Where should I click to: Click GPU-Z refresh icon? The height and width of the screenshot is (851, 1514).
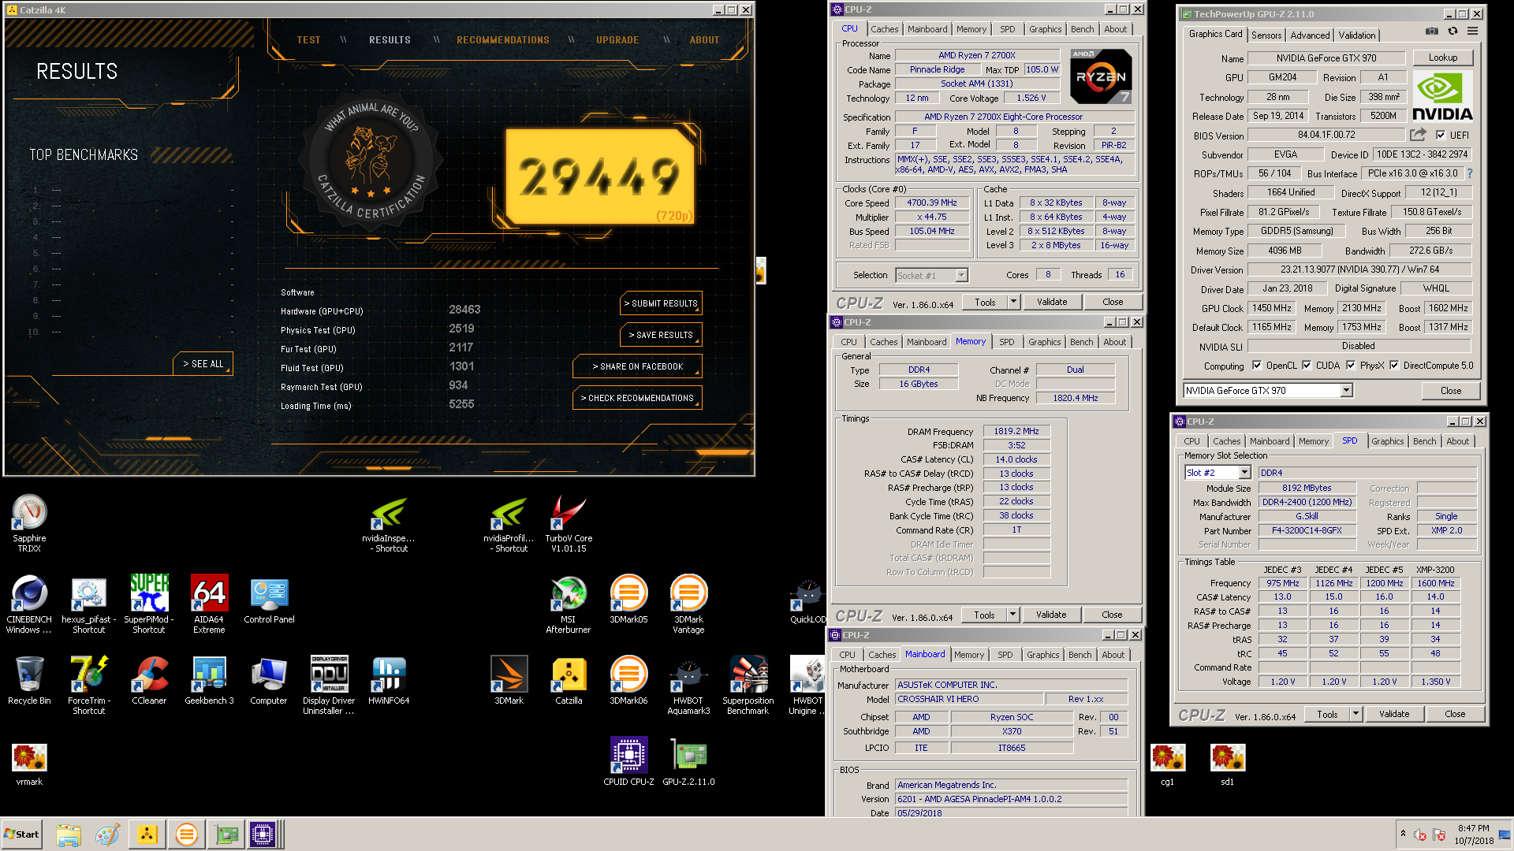tap(1452, 32)
